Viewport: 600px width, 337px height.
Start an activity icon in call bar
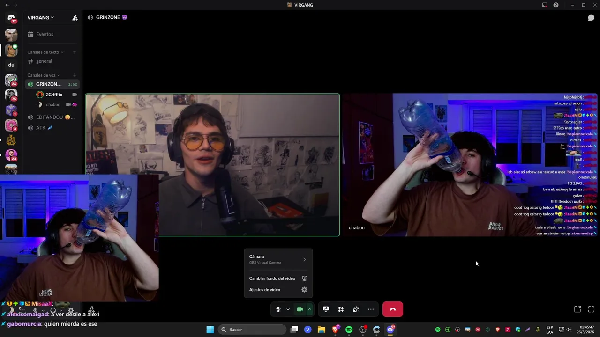tap(341, 309)
